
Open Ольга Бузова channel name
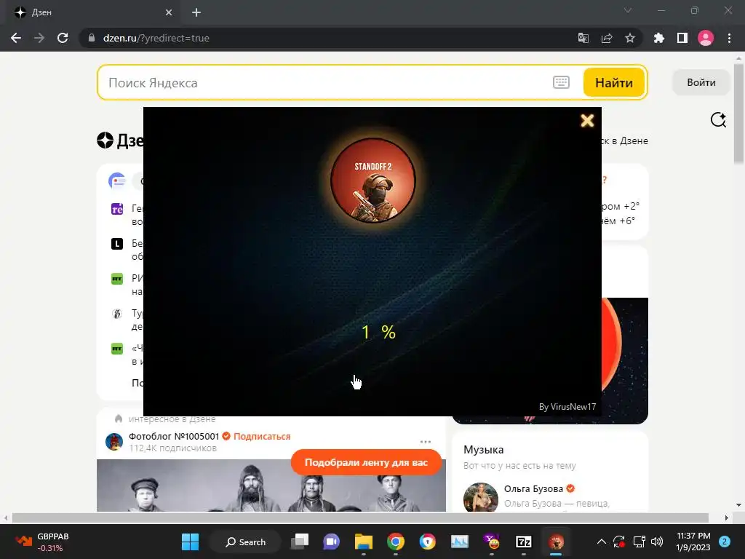pos(533,488)
